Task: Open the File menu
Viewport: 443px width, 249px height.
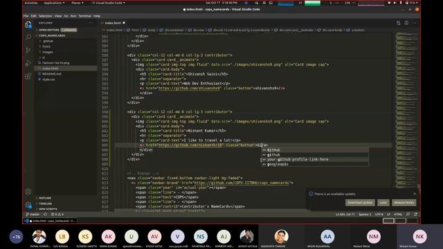Action: tap(26, 16)
